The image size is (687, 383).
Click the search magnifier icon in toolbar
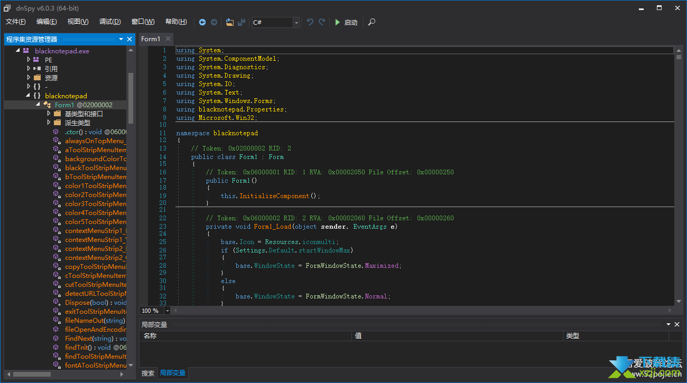[x=372, y=22]
